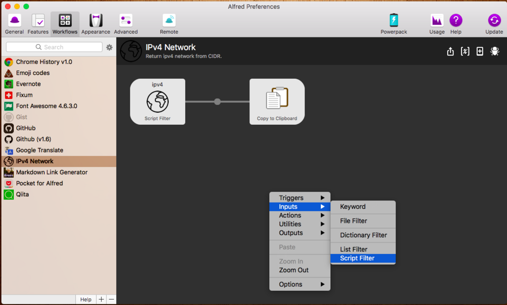Screen dimensions: 507x305
Task: Open the Features preferences tab
Action: coord(38,24)
